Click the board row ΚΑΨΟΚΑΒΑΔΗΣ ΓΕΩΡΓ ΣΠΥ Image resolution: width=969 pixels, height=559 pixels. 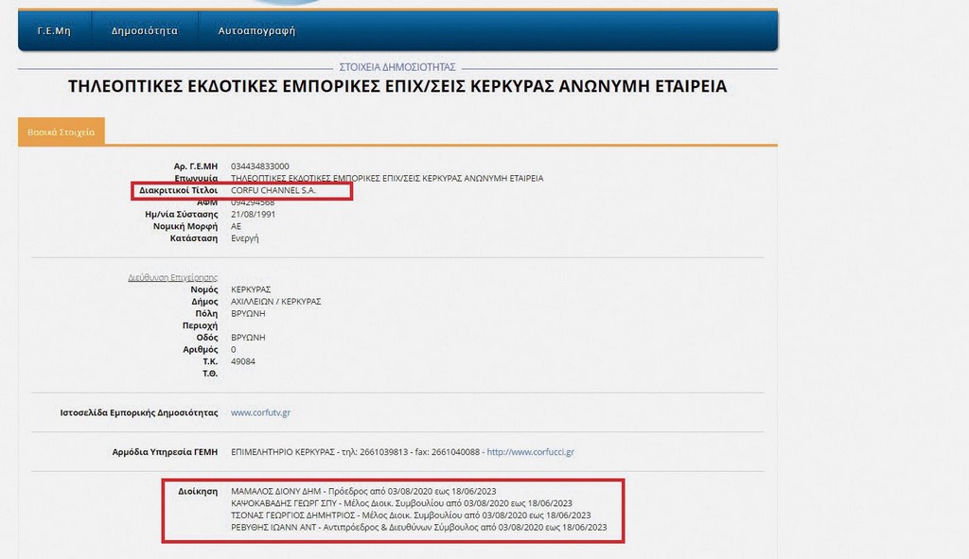click(x=401, y=503)
